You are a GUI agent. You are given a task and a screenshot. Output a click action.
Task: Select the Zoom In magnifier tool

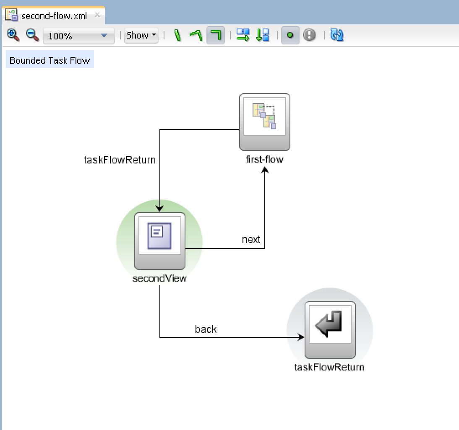pyautogui.click(x=13, y=35)
